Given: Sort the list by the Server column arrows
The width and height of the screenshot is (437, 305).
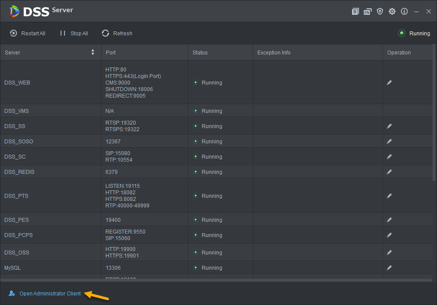Looking at the screenshot, I should pyautogui.click(x=93, y=53).
